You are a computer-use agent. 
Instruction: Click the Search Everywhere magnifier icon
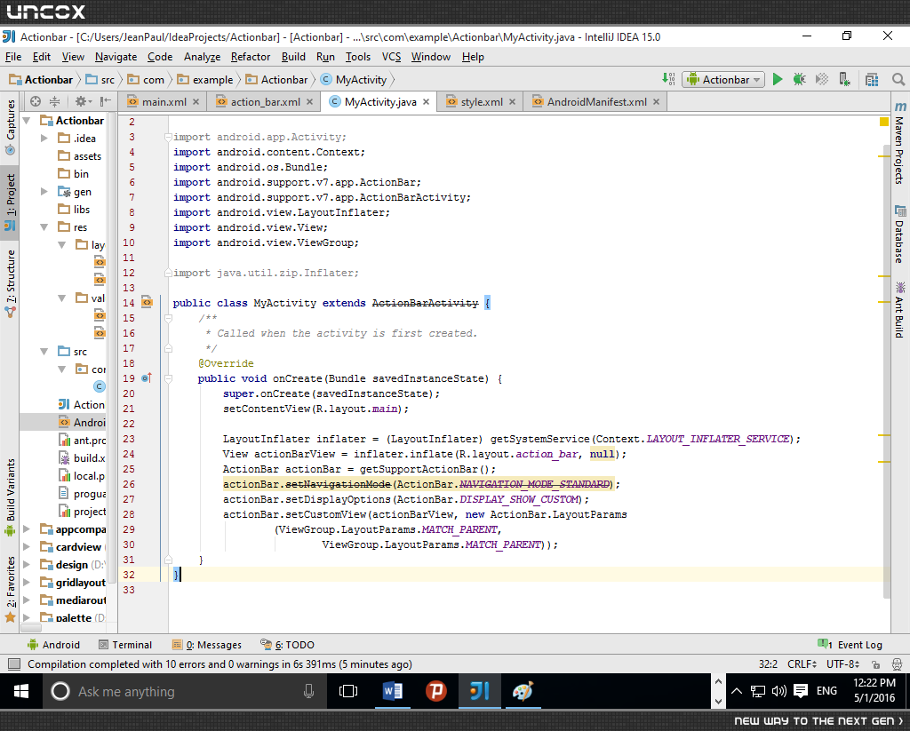point(898,79)
